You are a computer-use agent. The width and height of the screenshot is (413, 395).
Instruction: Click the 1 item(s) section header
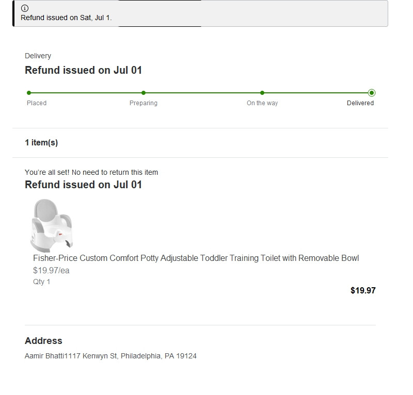tap(41, 143)
